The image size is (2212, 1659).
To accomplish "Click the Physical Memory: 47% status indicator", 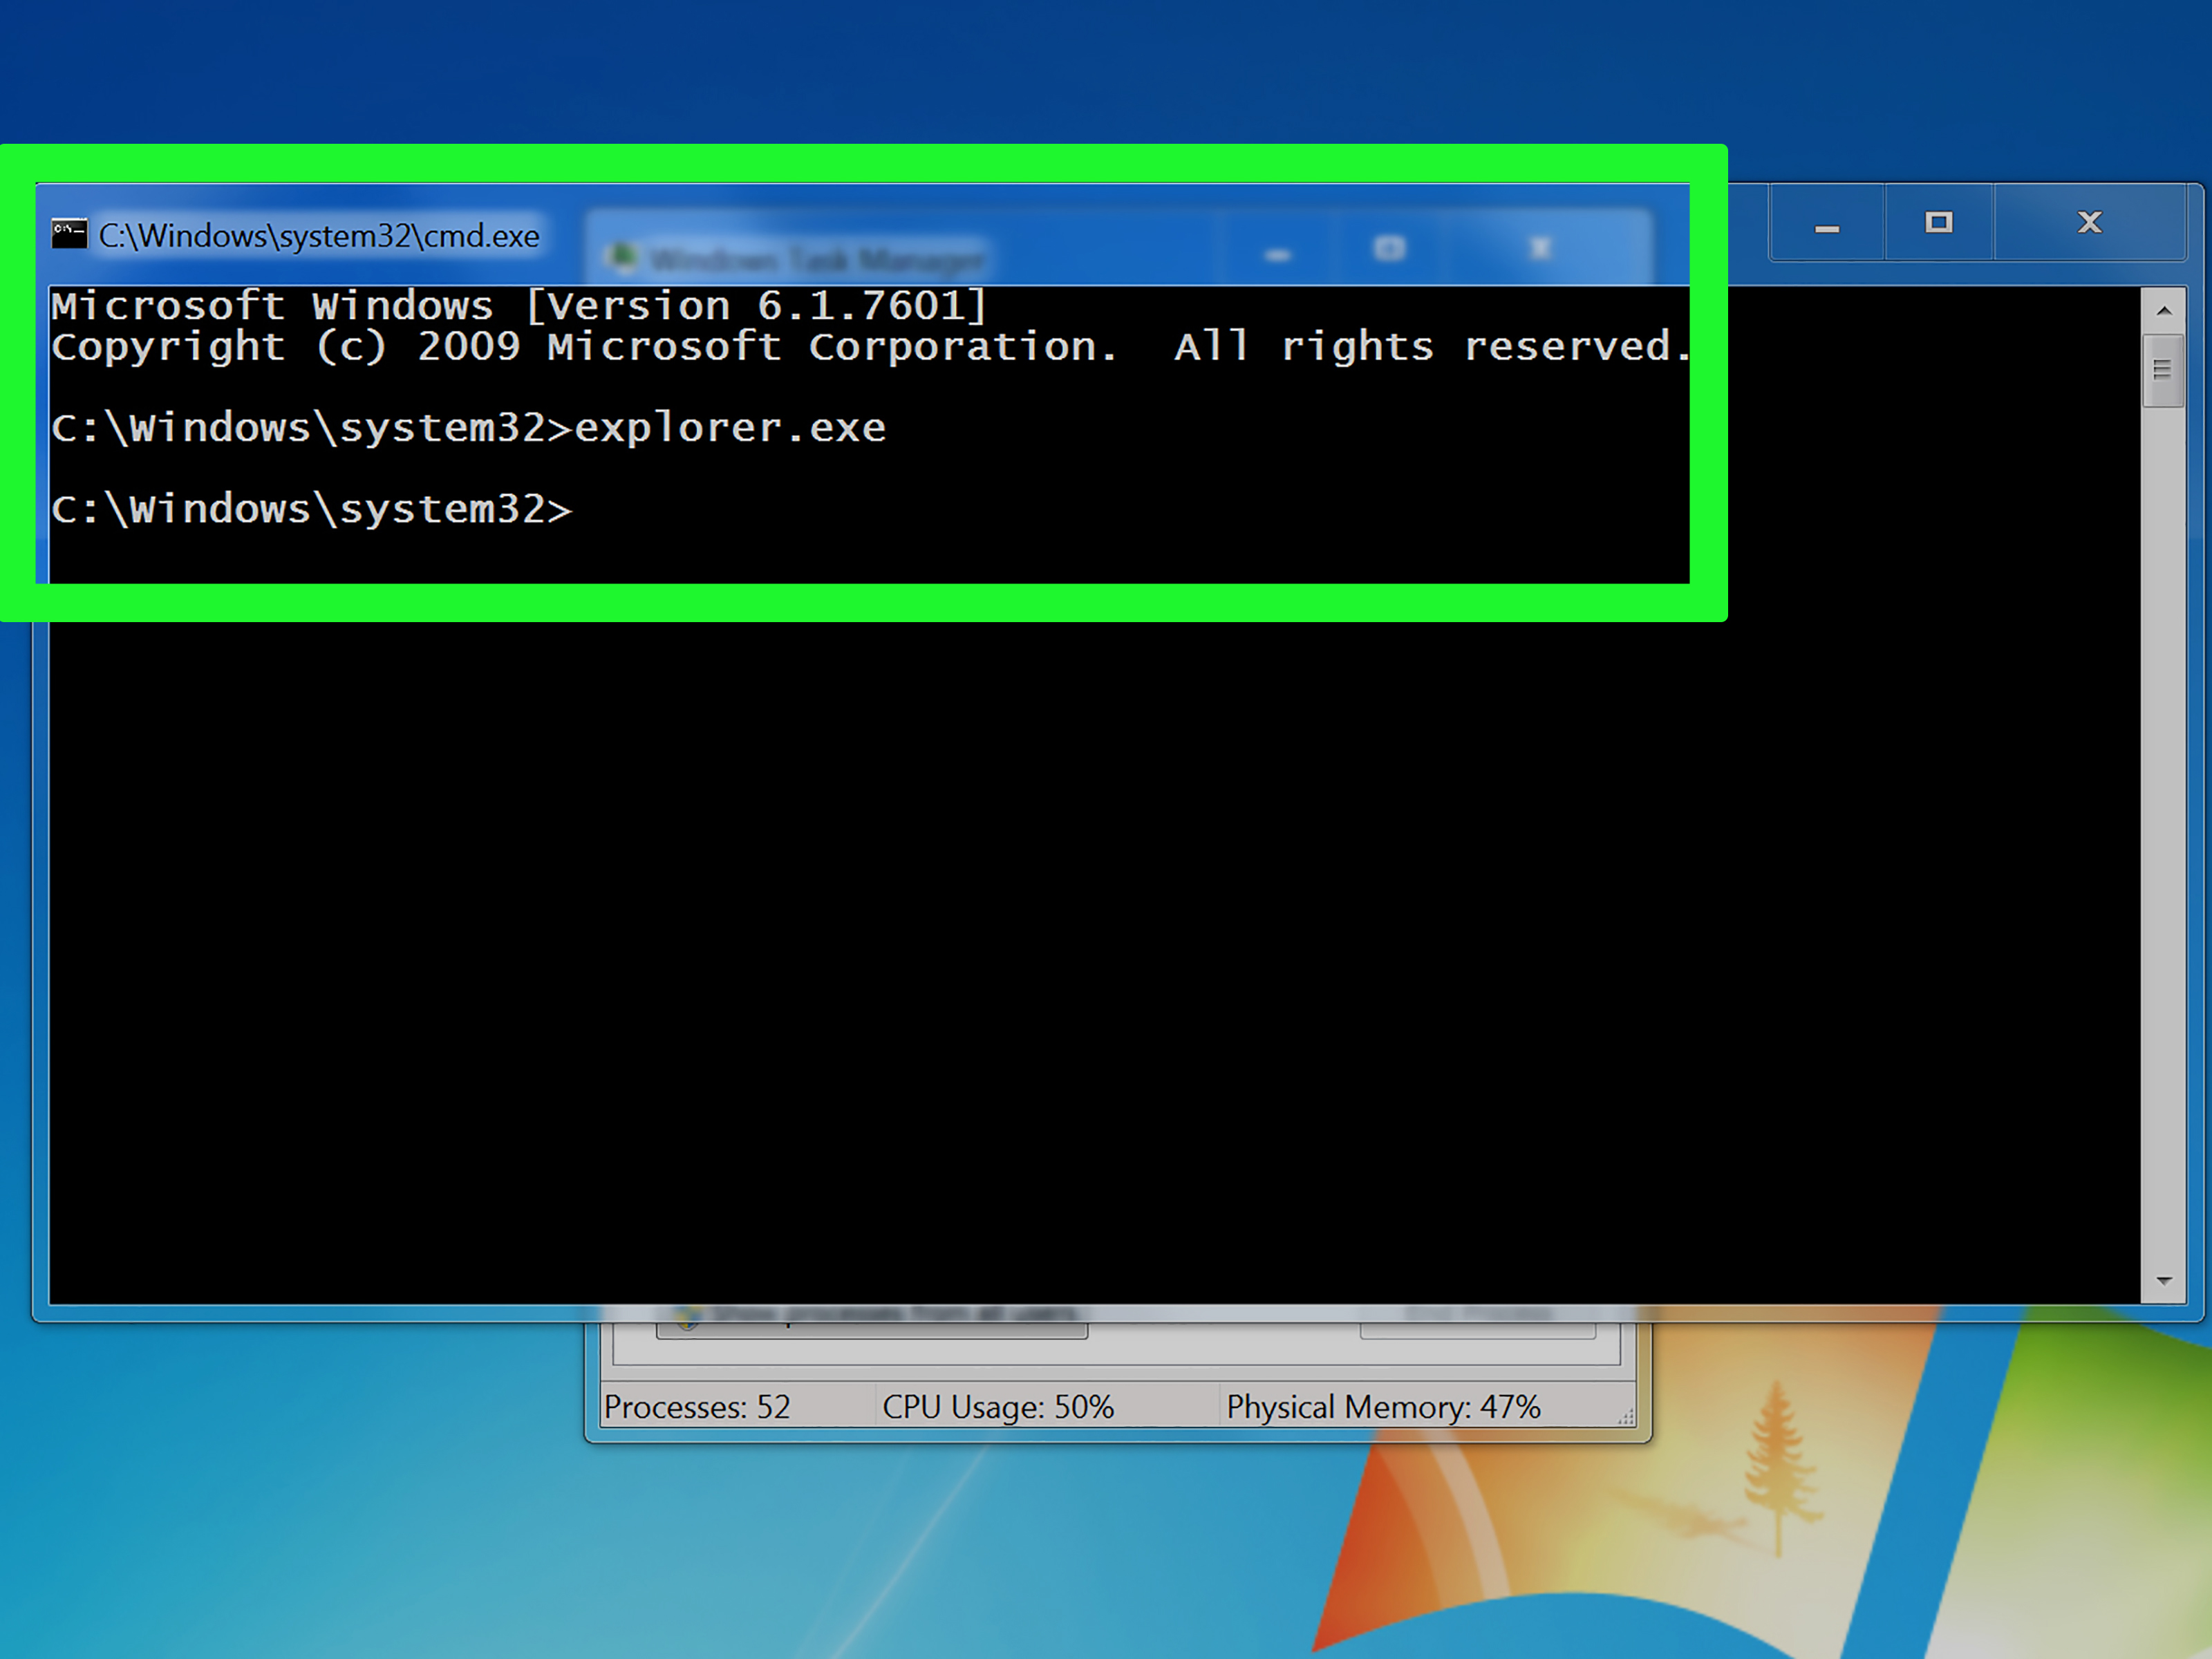I will pos(1383,1407).
